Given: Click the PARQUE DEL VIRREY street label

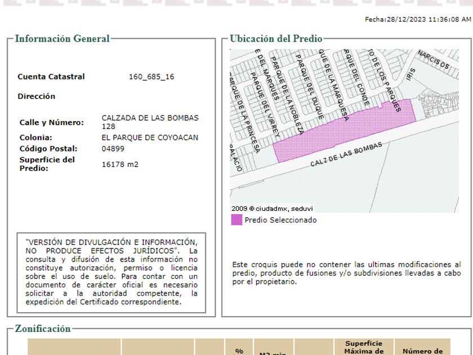Looking at the screenshot, I should (x=265, y=105).
